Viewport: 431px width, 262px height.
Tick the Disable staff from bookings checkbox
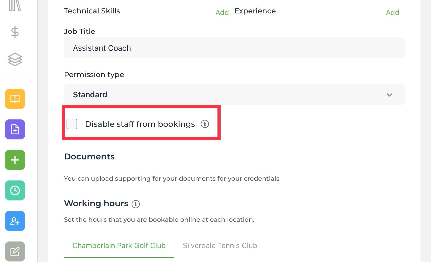pos(72,124)
